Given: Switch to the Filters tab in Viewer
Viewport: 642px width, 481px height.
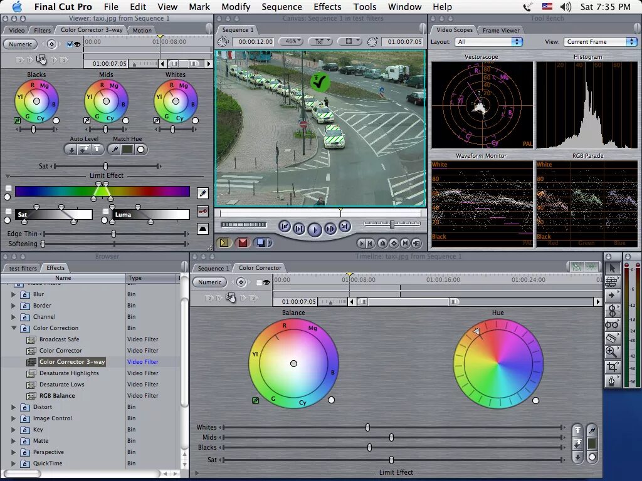Looking at the screenshot, I should 42,30.
